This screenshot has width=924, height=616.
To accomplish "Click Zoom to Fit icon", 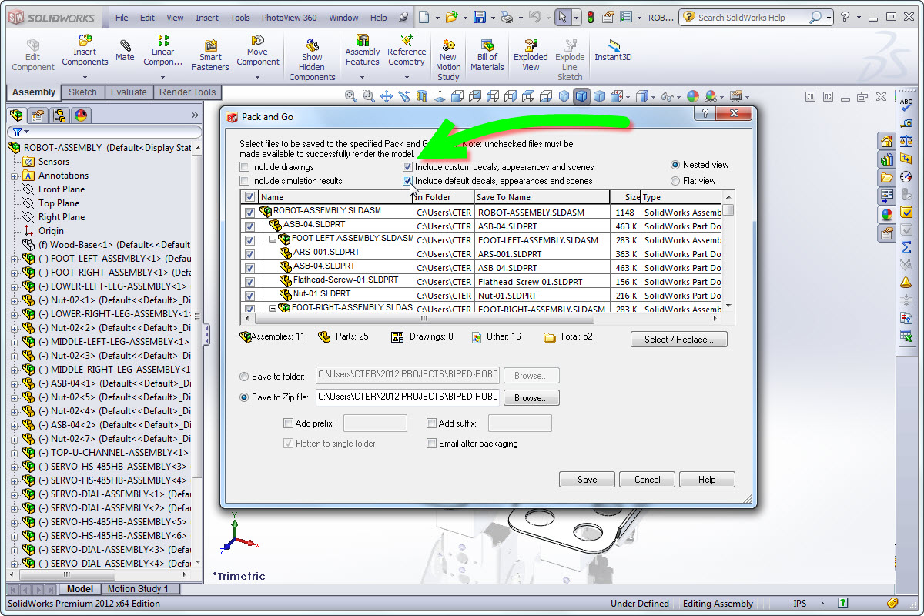I will (351, 96).
